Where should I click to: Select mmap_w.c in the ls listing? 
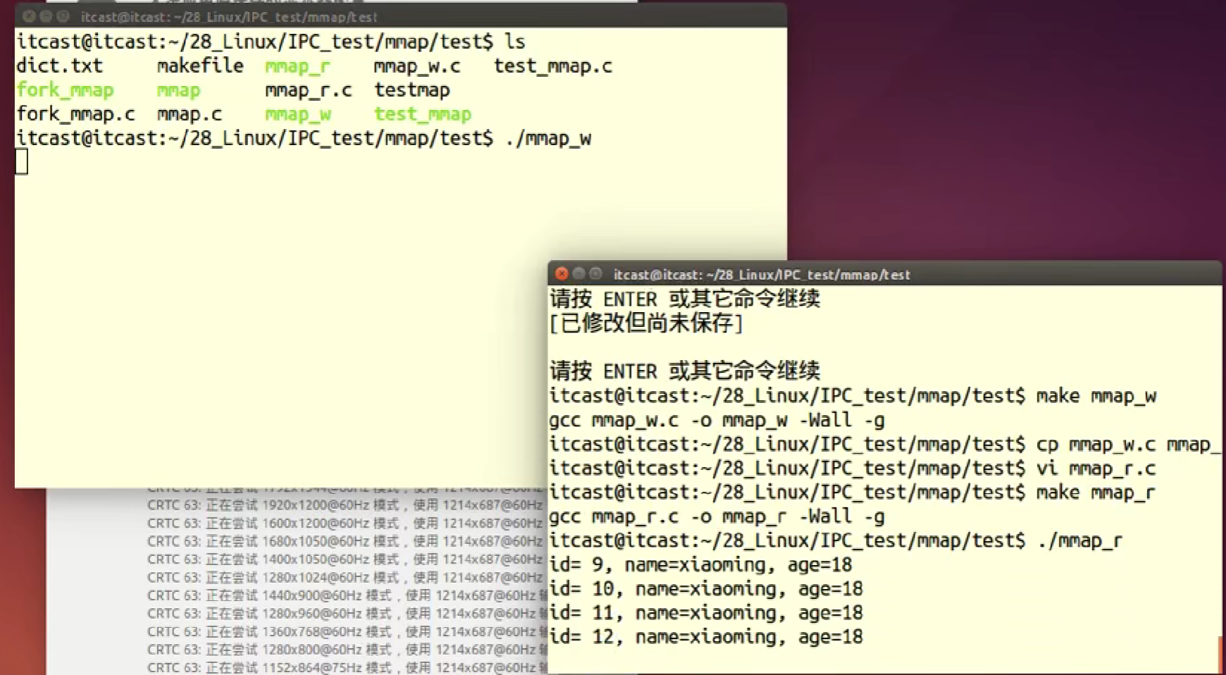417,67
